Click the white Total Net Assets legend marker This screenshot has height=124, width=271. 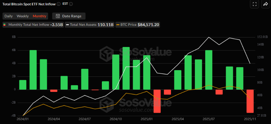(67, 25)
